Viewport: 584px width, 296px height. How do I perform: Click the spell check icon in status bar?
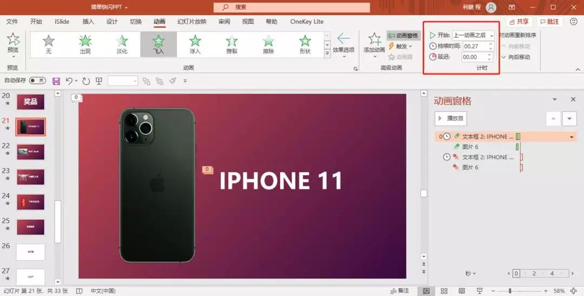(x=79, y=291)
